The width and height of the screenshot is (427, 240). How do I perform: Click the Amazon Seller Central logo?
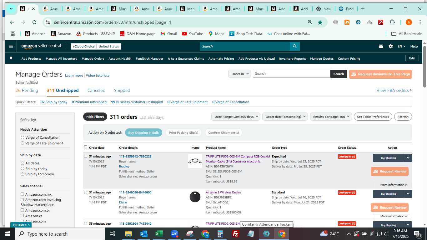[41, 46]
